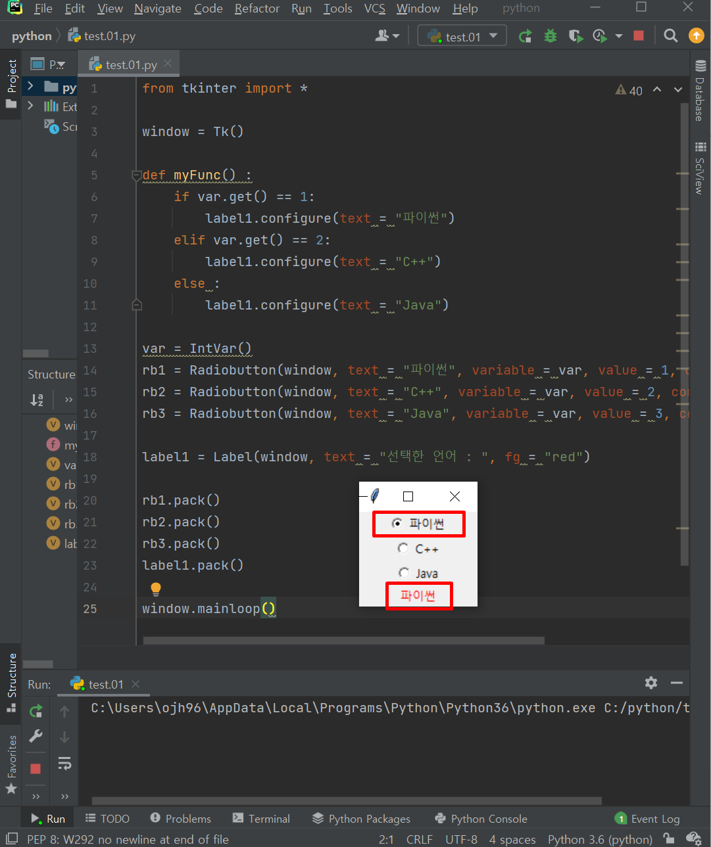Click the 4 spaces indent setting
711x847 pixels.
coord(512,839)
